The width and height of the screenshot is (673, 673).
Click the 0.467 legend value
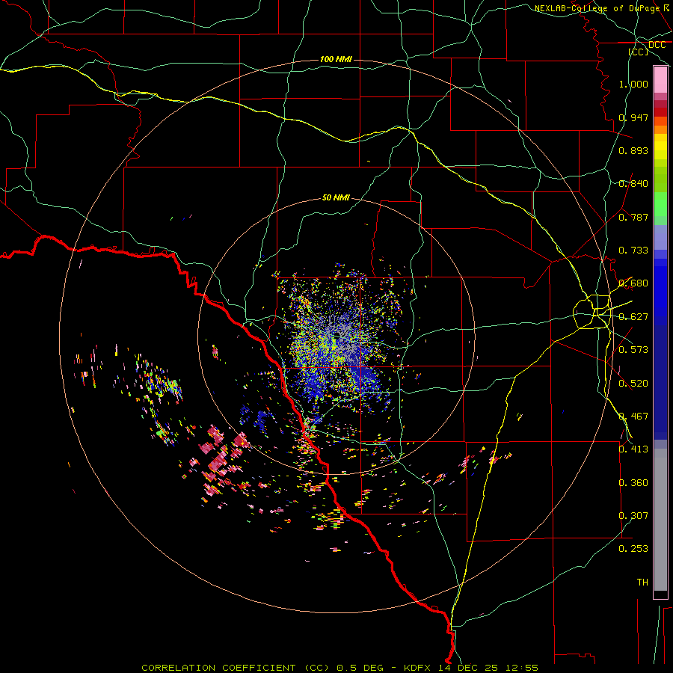633,417
